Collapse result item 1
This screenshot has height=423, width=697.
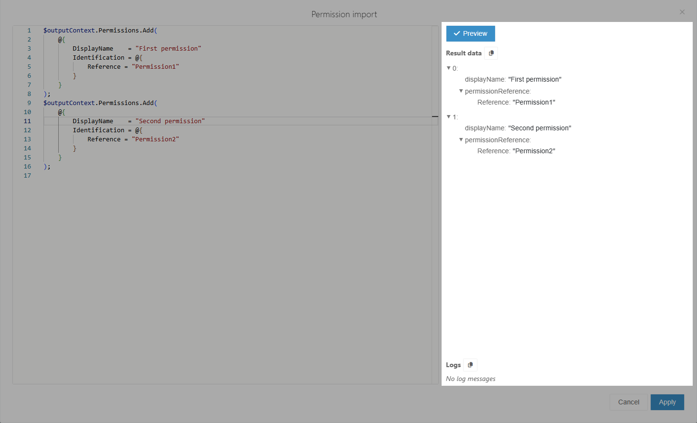coord(449,117)
